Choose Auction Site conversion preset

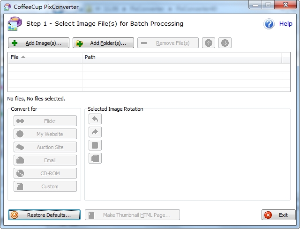tap(45, 147)
